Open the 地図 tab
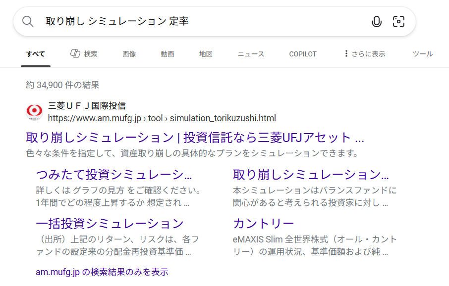The height and width of the screenshot is (286, 449). pos(206,54)
